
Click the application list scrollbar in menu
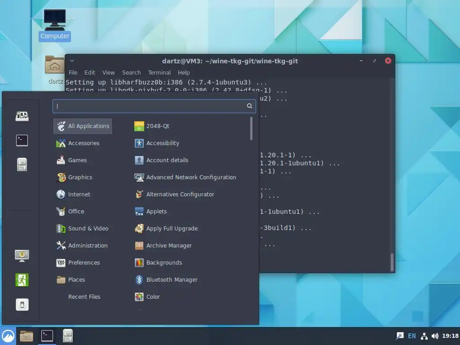(251, 128)
